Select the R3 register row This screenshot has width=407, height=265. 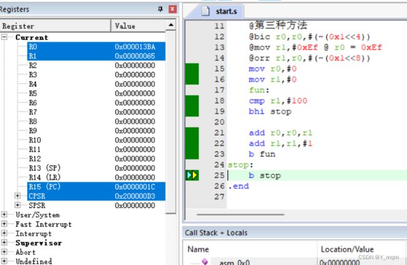(96, 74)
